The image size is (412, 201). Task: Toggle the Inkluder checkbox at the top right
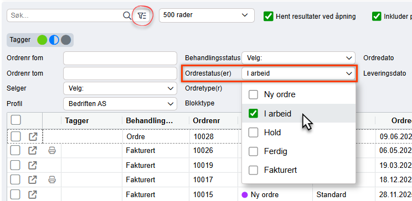(x=377, y=16)
